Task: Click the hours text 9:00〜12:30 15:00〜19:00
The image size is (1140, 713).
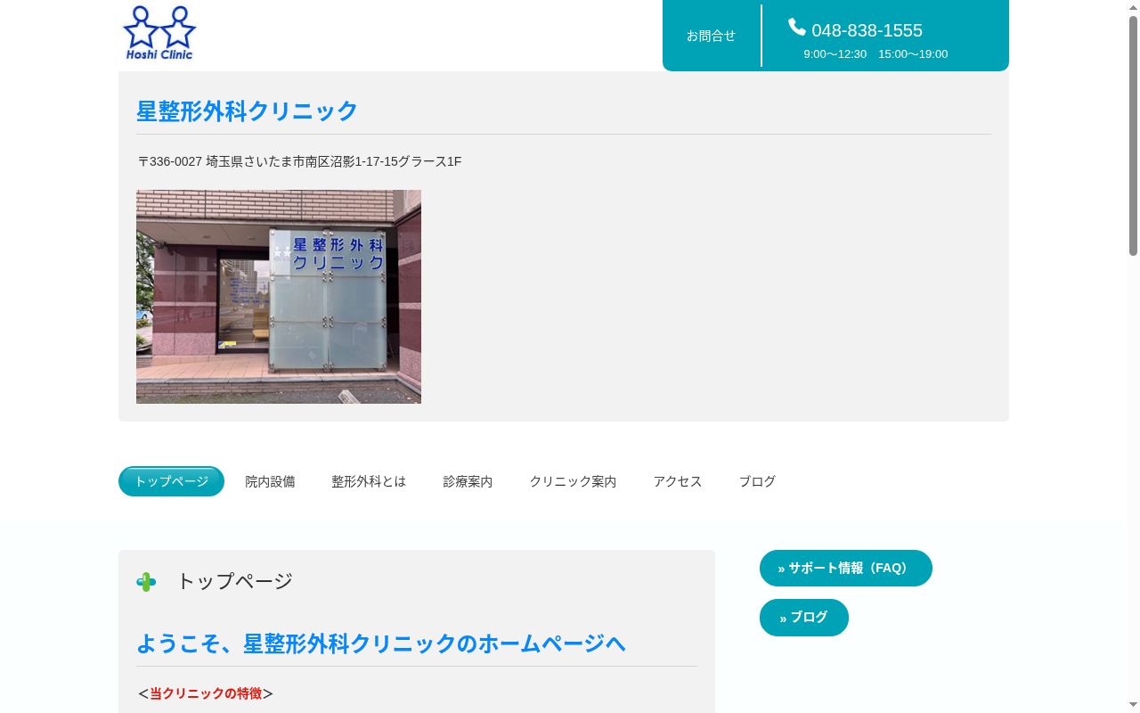Action: click(x=875, y=54)
